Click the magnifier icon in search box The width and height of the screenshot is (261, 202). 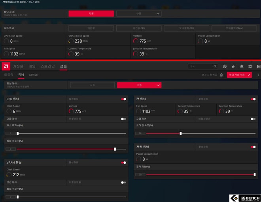pyautogui.click(x=215, y=66)
